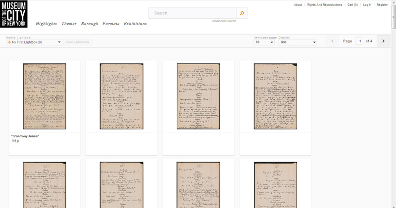Click the Register link
The height and width of the screenshot is (208, 396).
(382, 5)
